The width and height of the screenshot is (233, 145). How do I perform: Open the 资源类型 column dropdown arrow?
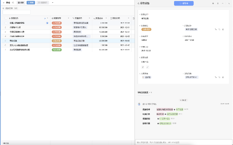point(68,18)
